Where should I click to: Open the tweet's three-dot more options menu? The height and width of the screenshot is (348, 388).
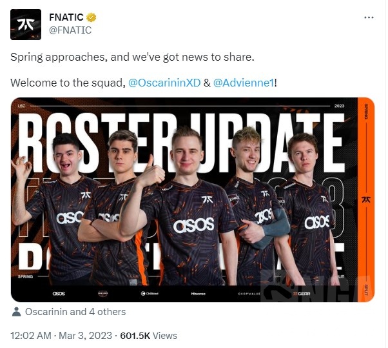coord(369,17)
